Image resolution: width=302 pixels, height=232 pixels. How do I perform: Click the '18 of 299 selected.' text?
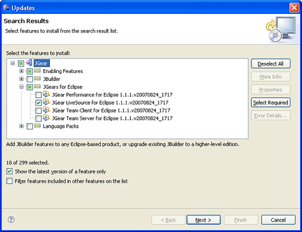tap(28, 163)
